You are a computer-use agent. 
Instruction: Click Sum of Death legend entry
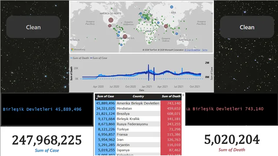point(79,58)
